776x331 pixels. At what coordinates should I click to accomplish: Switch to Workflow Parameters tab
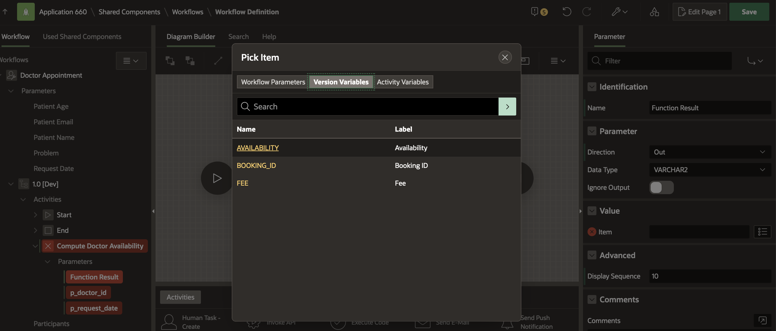point(273,82)
